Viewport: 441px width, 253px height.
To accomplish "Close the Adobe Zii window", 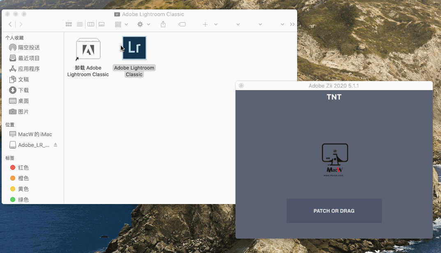I will tap(241, 86).
